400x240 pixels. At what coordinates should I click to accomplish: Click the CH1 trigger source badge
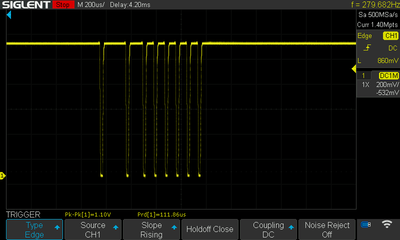391,35
